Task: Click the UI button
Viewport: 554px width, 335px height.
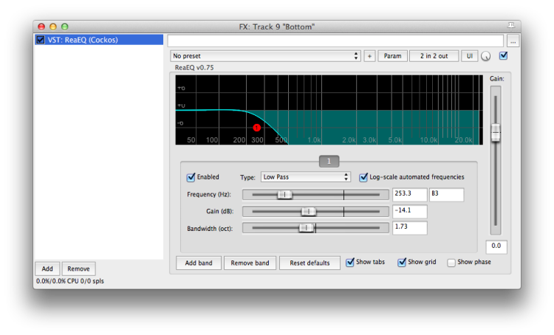Action: [470, 56]
